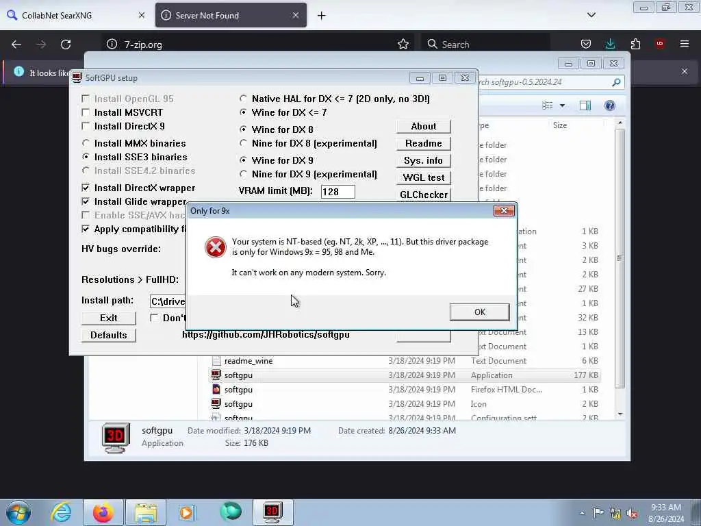Open the Firefox hamburger menu
Viewport: 701px width, 526px height.
[685, 44]
